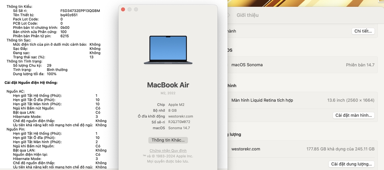
Task: Click the Chi tiết button in Settings
Action: (x=363, y=31)
